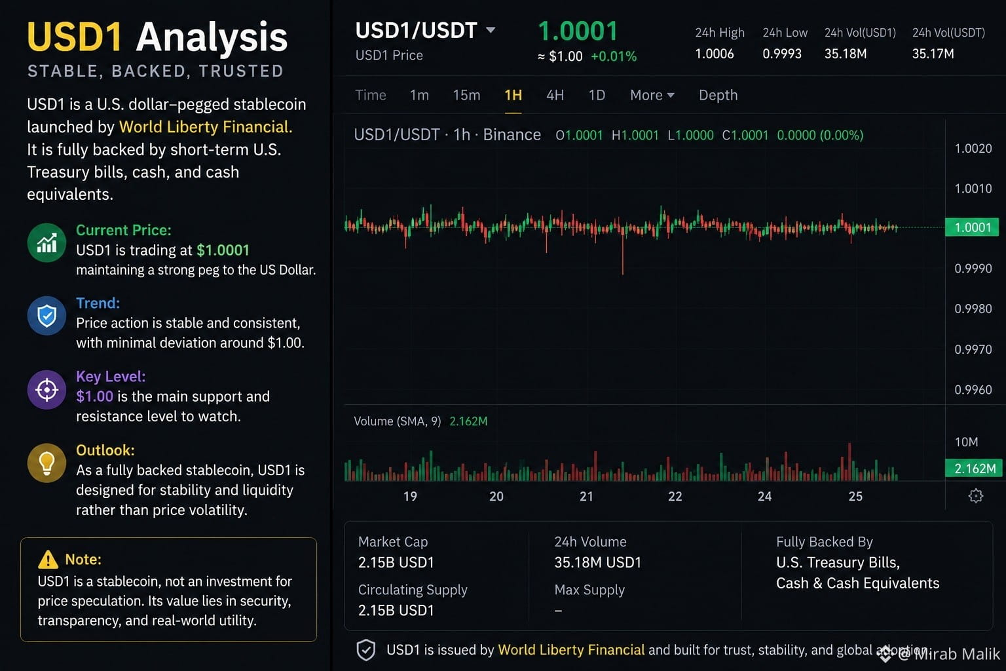Click the green 2.162M volume axis label

click(974, 469)
